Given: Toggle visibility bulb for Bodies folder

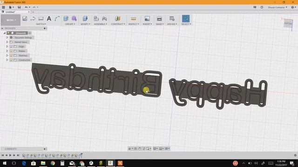Looking at the screenshot, I should 11,51.
